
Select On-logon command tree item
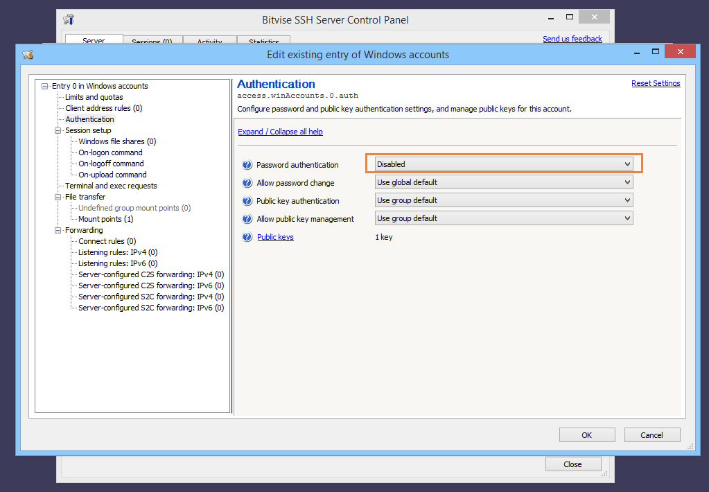110,152
